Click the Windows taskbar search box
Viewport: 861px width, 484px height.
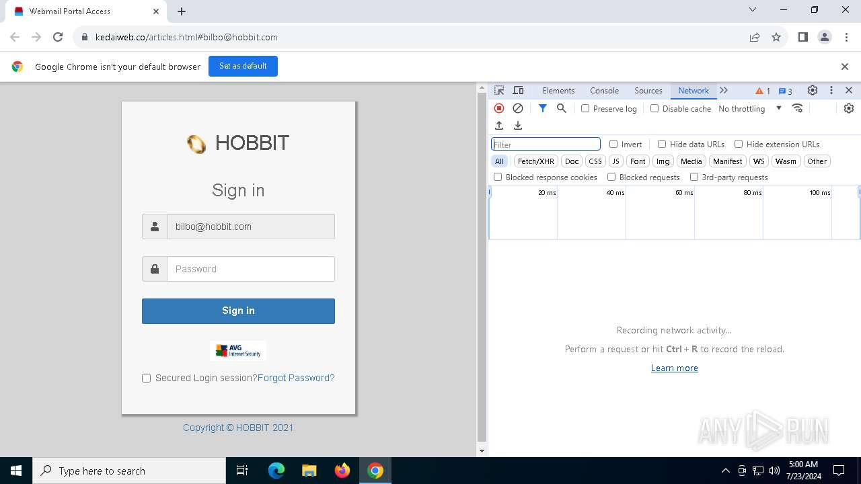point(129,471)
